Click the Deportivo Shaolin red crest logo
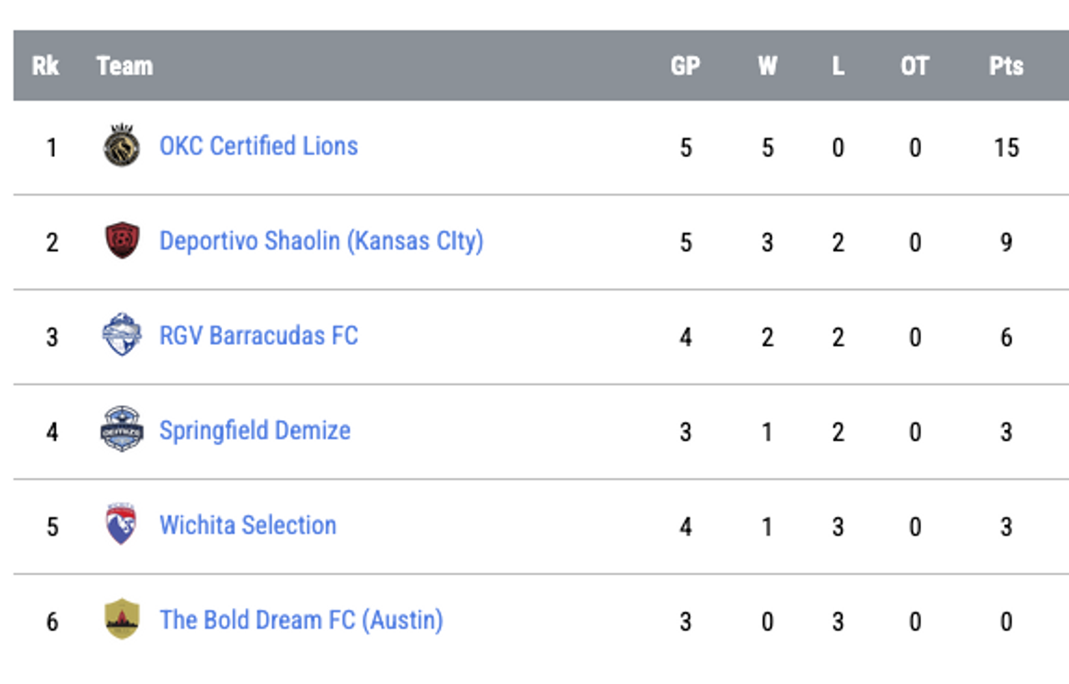 [x=121, y=241]
